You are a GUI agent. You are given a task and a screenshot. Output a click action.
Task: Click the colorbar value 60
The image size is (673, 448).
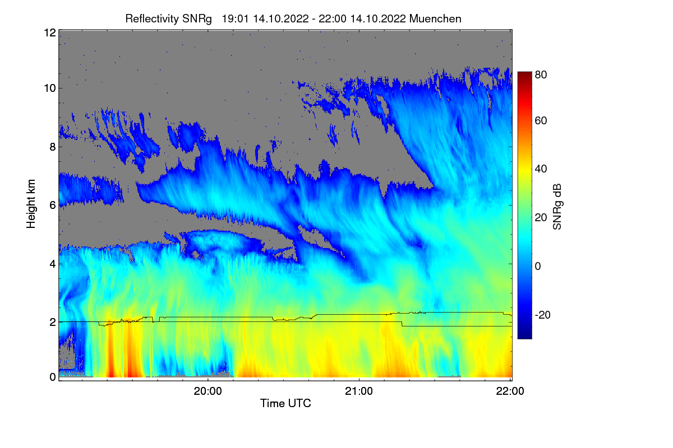541,121
